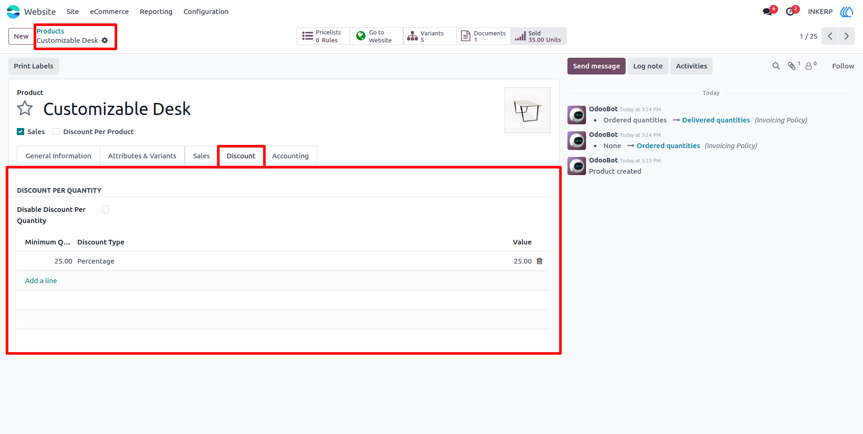Click Go to Website globe button
The width and height of the screenshot is (863, 434).
point(376,36)
